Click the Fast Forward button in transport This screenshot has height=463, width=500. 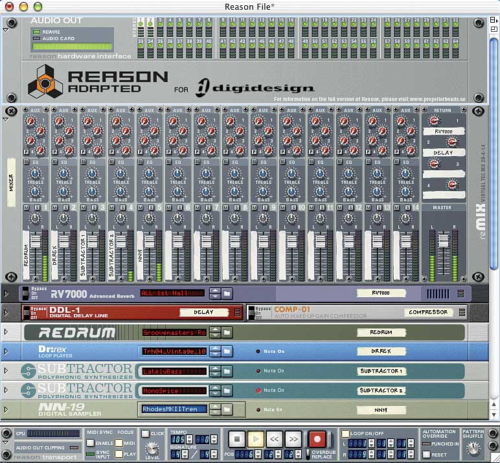point(293,440)
